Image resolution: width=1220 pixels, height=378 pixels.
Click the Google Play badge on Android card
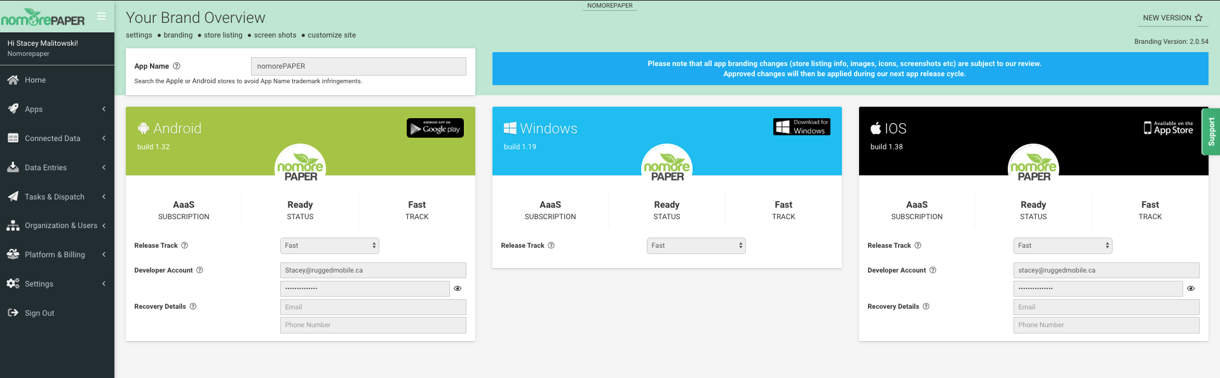click(x=435, y=128)
